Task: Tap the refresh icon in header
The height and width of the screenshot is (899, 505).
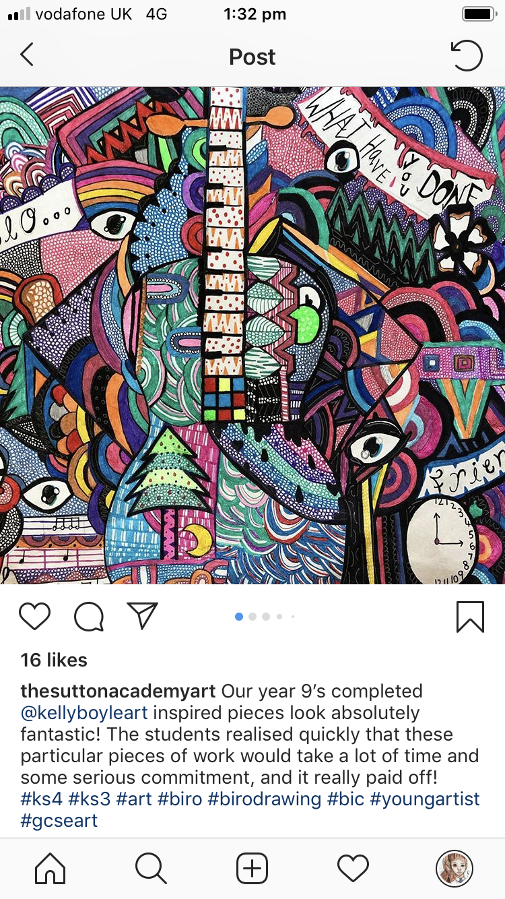Action: click(x=467, y=56)
